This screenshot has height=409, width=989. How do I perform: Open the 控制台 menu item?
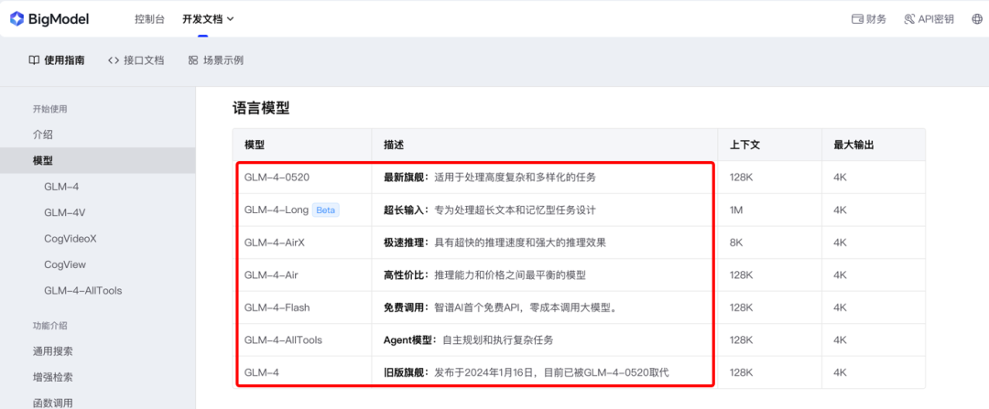(149, 19)
